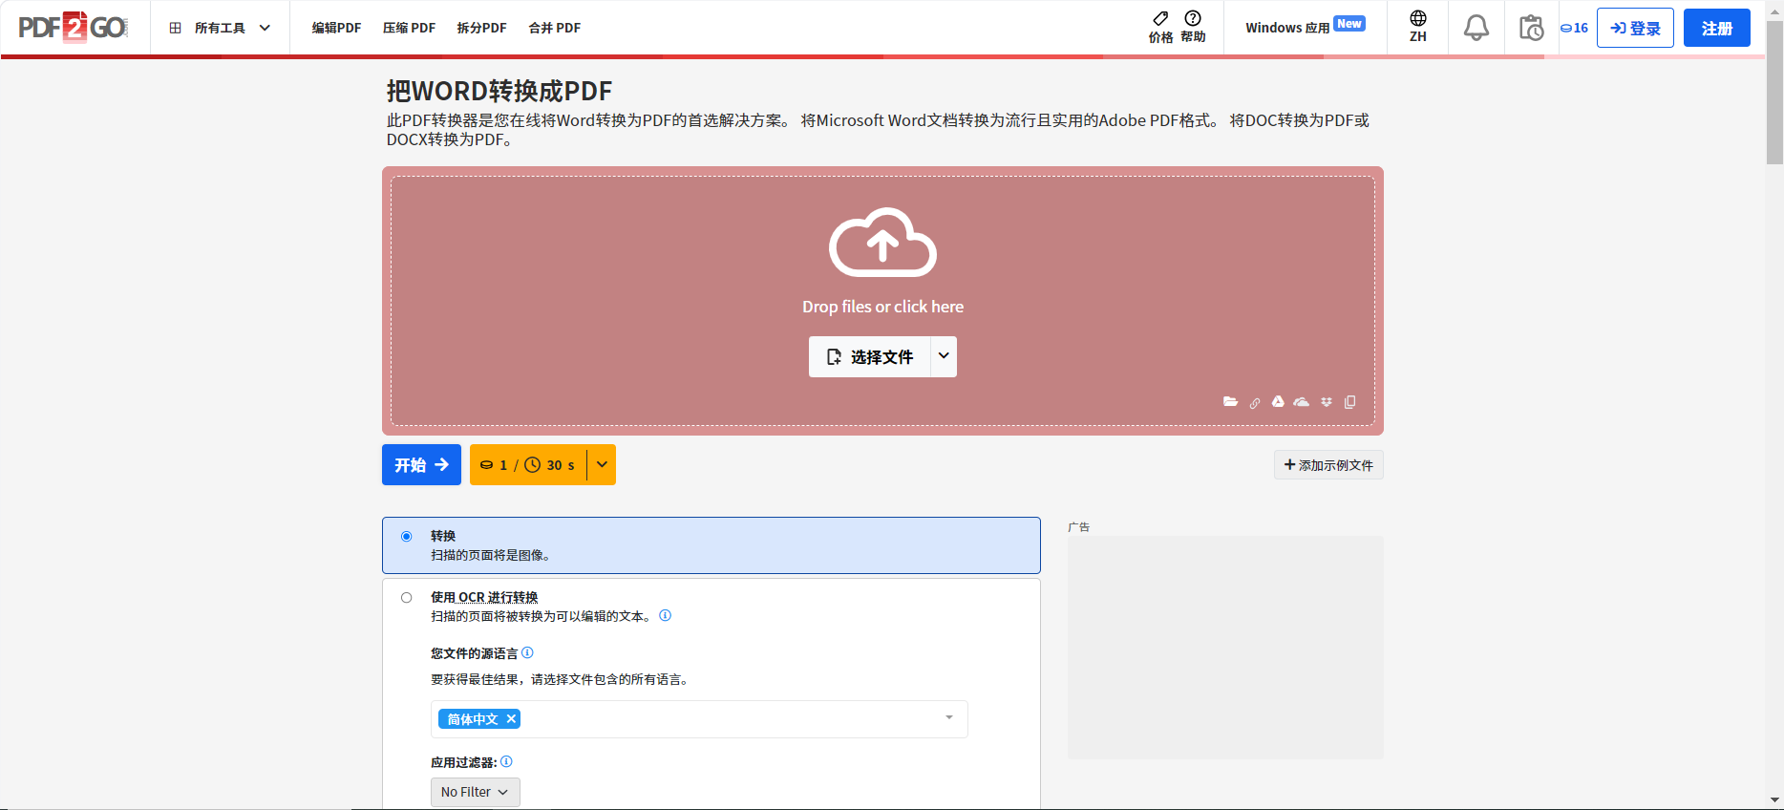
Task: Expand the orange credits dropdown arrow
Action: click(602, 465)
